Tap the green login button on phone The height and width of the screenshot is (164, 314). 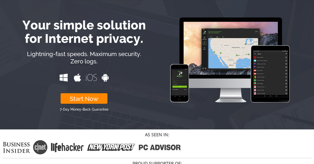[180, 87]
